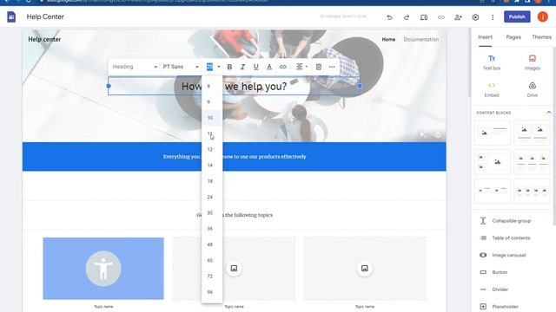Click the Help center site title
Image resolution: width=556 pixels, height=312 pixels.
pyautogui.click(x=44, y=39)
